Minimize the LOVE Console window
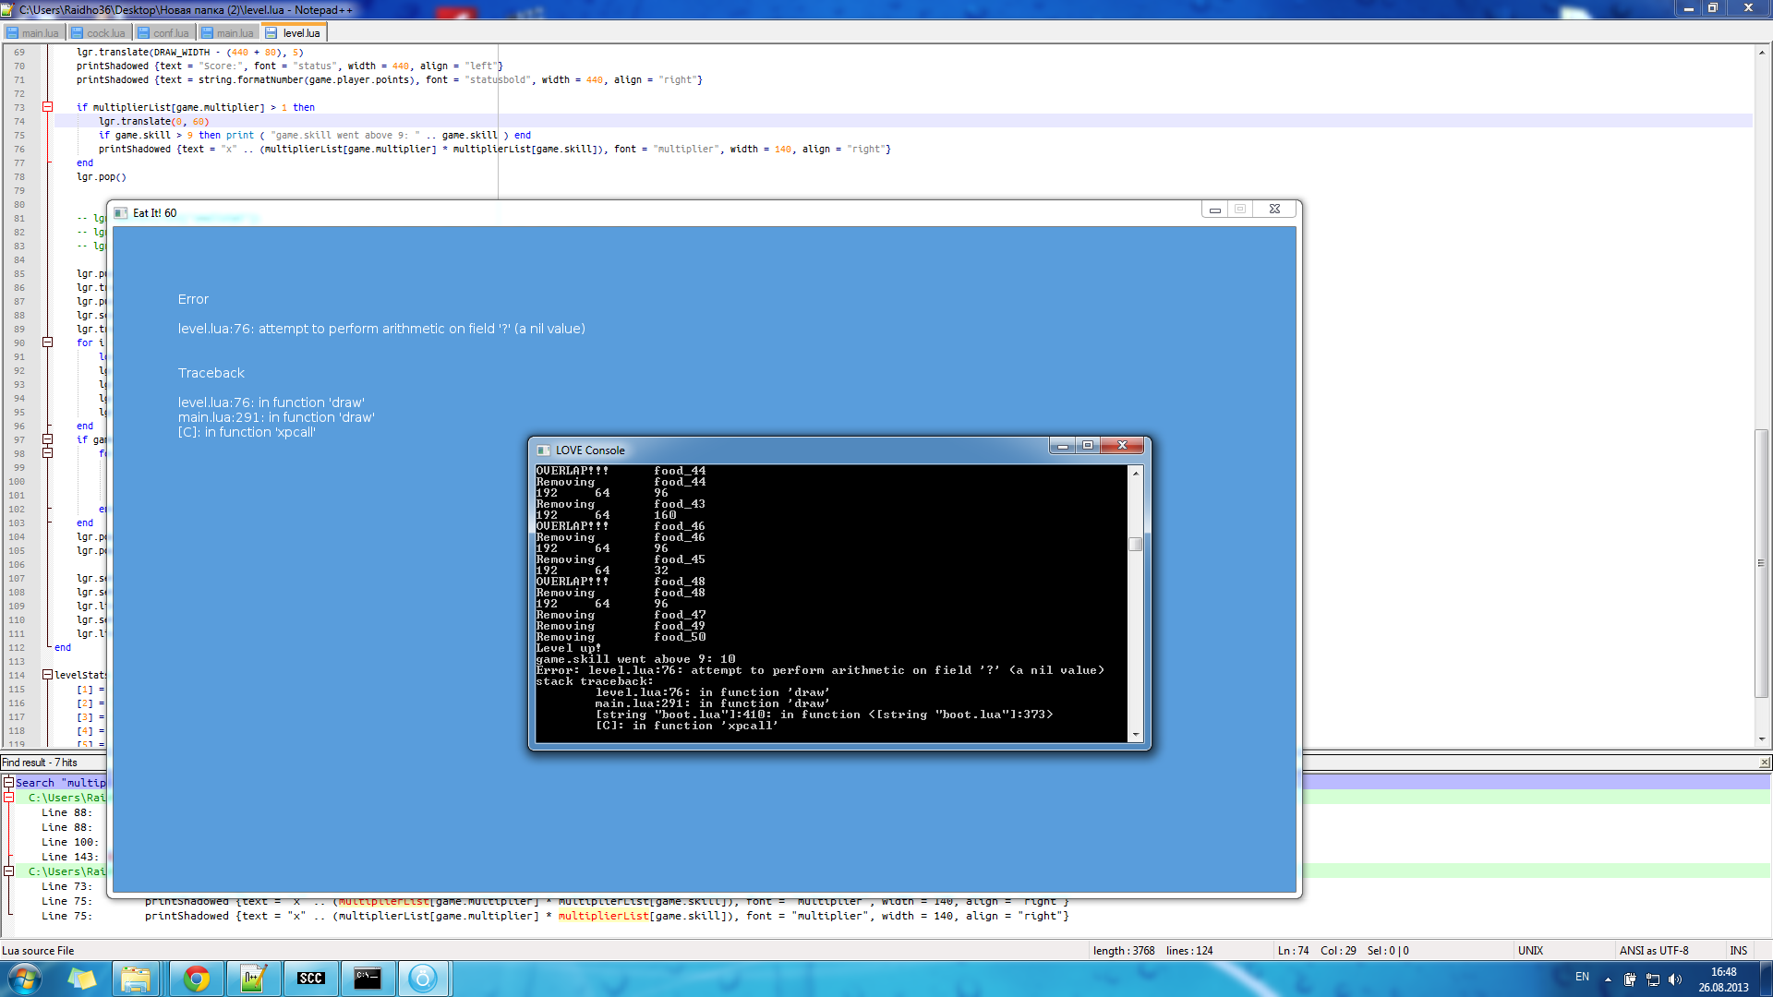The width and height of the screenshot is (1773, 997). point(1063,446)
